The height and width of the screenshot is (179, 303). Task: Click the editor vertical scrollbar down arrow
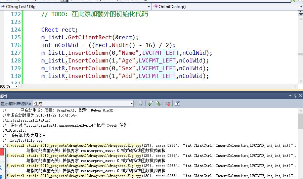pos(301,81)
